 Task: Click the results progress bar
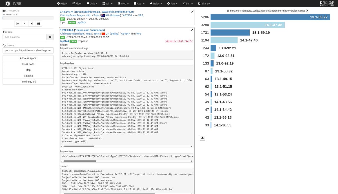click(x=28, y=18)
